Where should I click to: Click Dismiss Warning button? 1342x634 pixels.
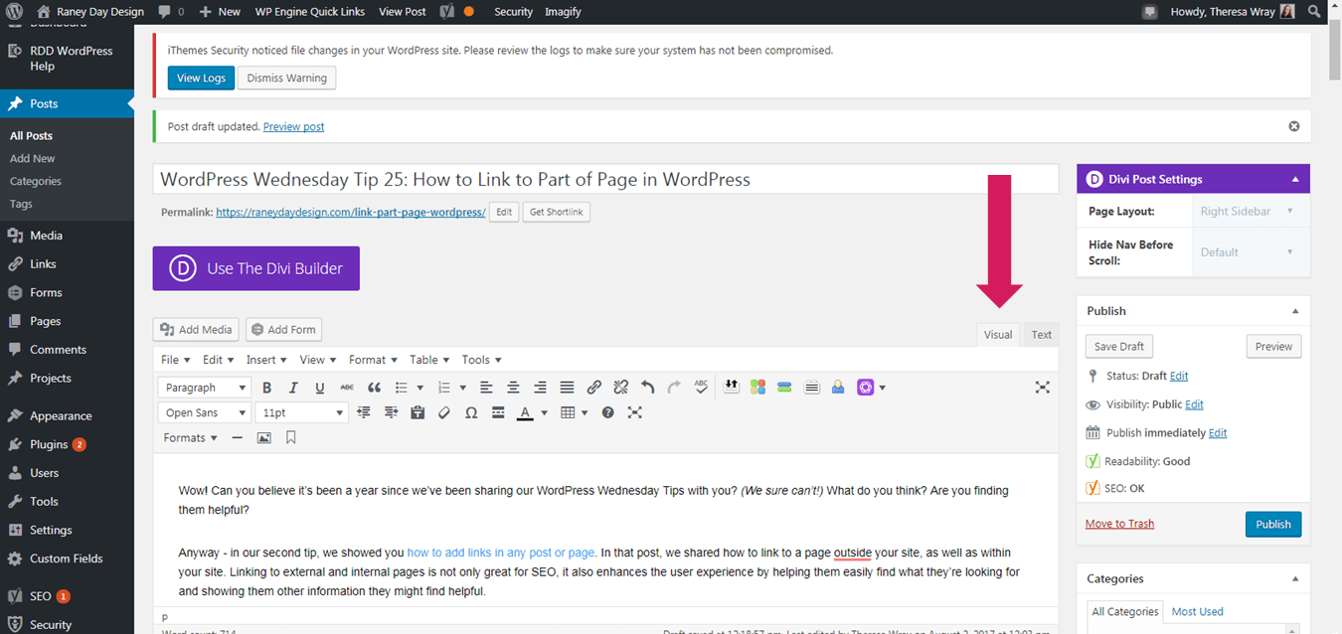tap(286, 78)
